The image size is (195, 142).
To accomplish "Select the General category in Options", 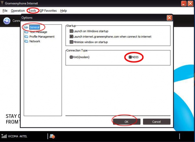I will click(x=34, y=27).
